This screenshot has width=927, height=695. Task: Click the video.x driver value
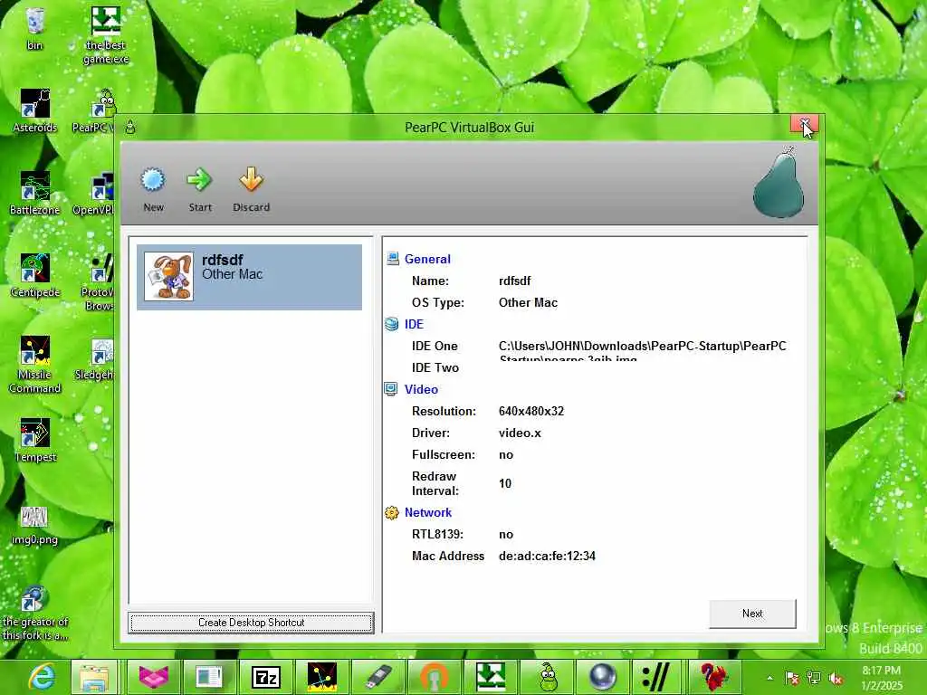point(520,433)
